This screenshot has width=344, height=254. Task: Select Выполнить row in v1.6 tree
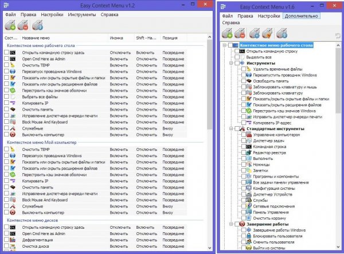click(263, 158)
